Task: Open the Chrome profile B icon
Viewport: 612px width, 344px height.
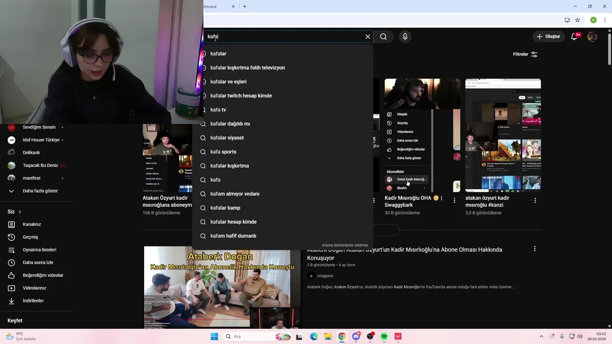Action: point(593,20)
